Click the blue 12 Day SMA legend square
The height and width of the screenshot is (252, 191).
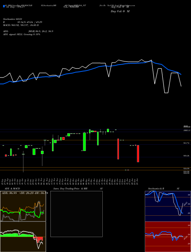[x=4, y=6]
